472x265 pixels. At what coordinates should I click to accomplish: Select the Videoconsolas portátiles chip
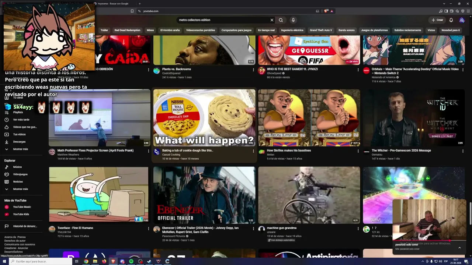pos(201,30)
